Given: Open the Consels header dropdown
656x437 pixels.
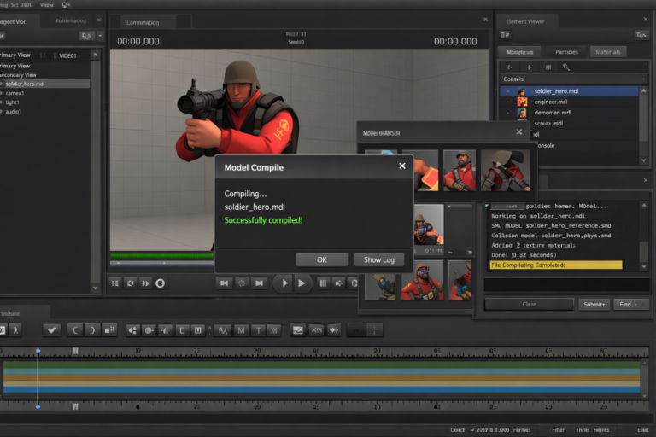Looking at the screenshot, I should [643, 79].
